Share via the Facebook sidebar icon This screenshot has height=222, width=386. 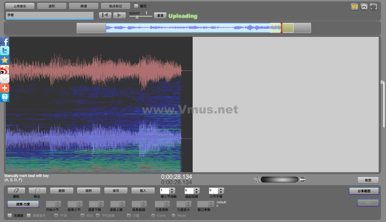click(x=5, y=41)
